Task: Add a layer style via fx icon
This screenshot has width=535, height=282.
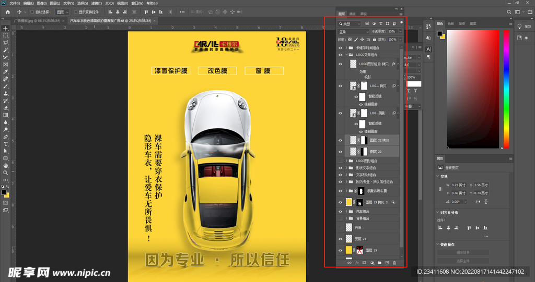Action: tap(357, 263)
